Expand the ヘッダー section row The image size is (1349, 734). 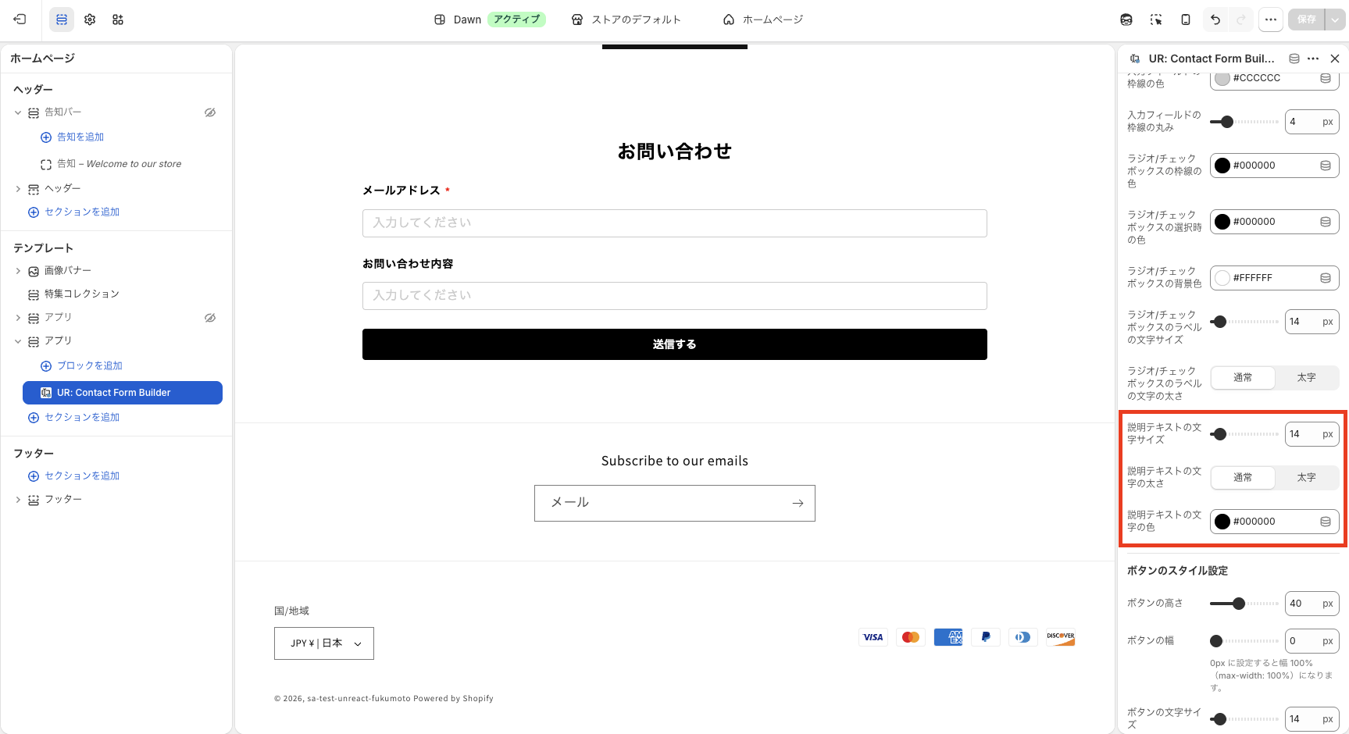click(18, 189)
